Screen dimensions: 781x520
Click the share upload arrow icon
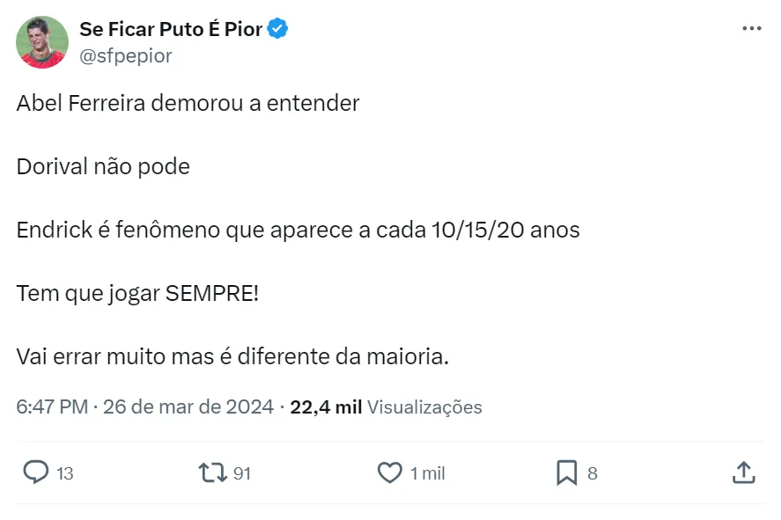pyautogui.click(x=743, y=473)
